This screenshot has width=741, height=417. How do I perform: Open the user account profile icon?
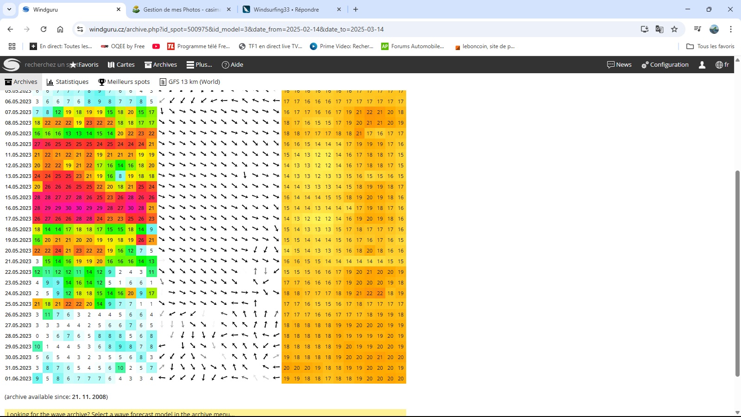[702, 65]
